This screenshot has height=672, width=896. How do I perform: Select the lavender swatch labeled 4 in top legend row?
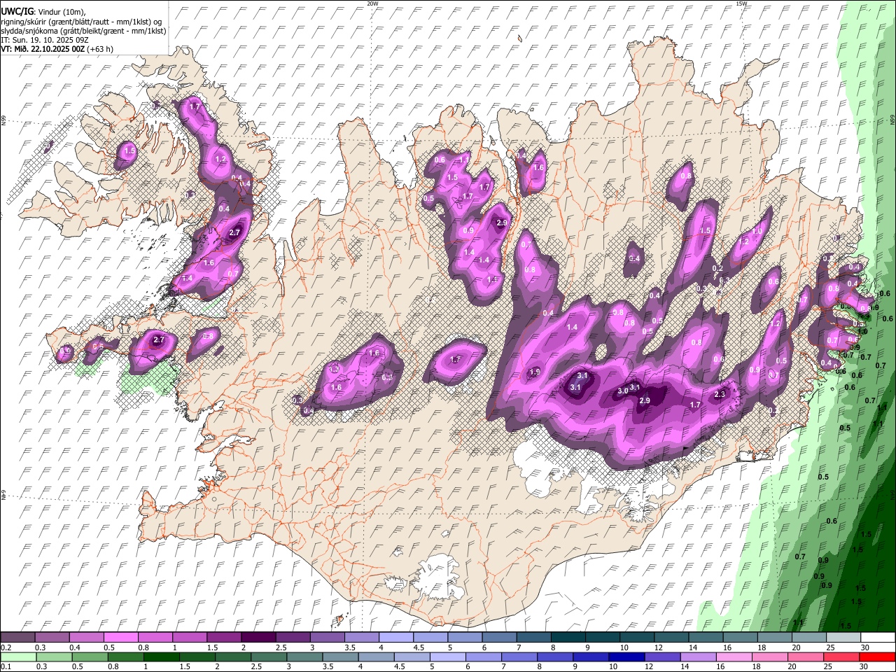pos(395,638)
